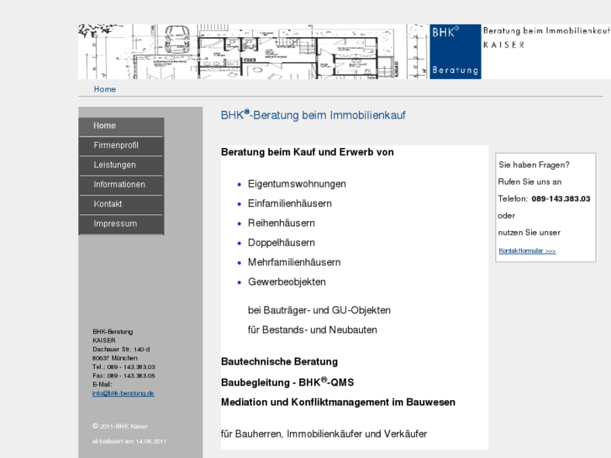Open the Firmenprofil page

click(x=121, y=146)
